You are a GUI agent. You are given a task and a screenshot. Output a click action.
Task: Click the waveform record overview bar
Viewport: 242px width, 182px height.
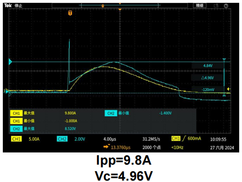point(120,6)
